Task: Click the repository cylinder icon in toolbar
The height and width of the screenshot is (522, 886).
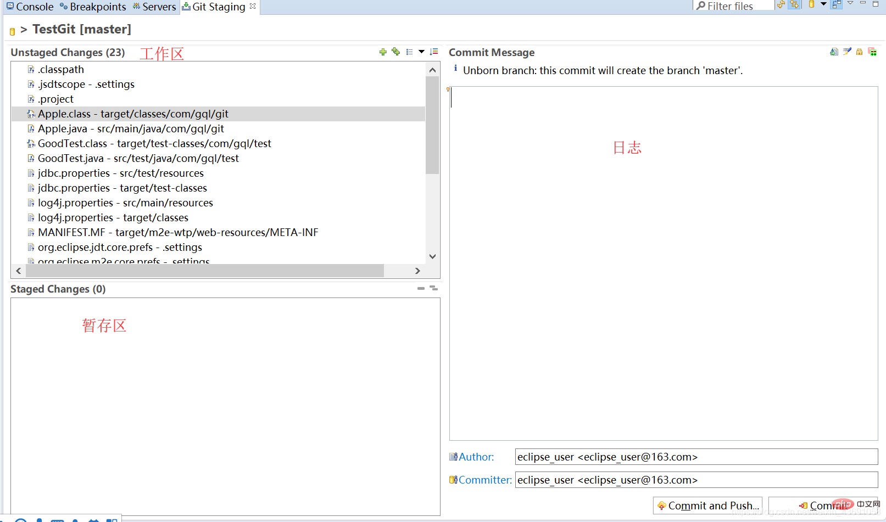Action: pos(811,4)
